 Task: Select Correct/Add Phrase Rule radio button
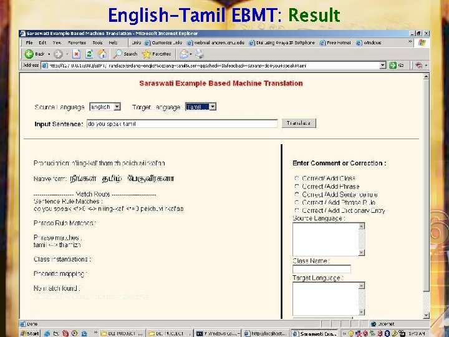(297, 202)
